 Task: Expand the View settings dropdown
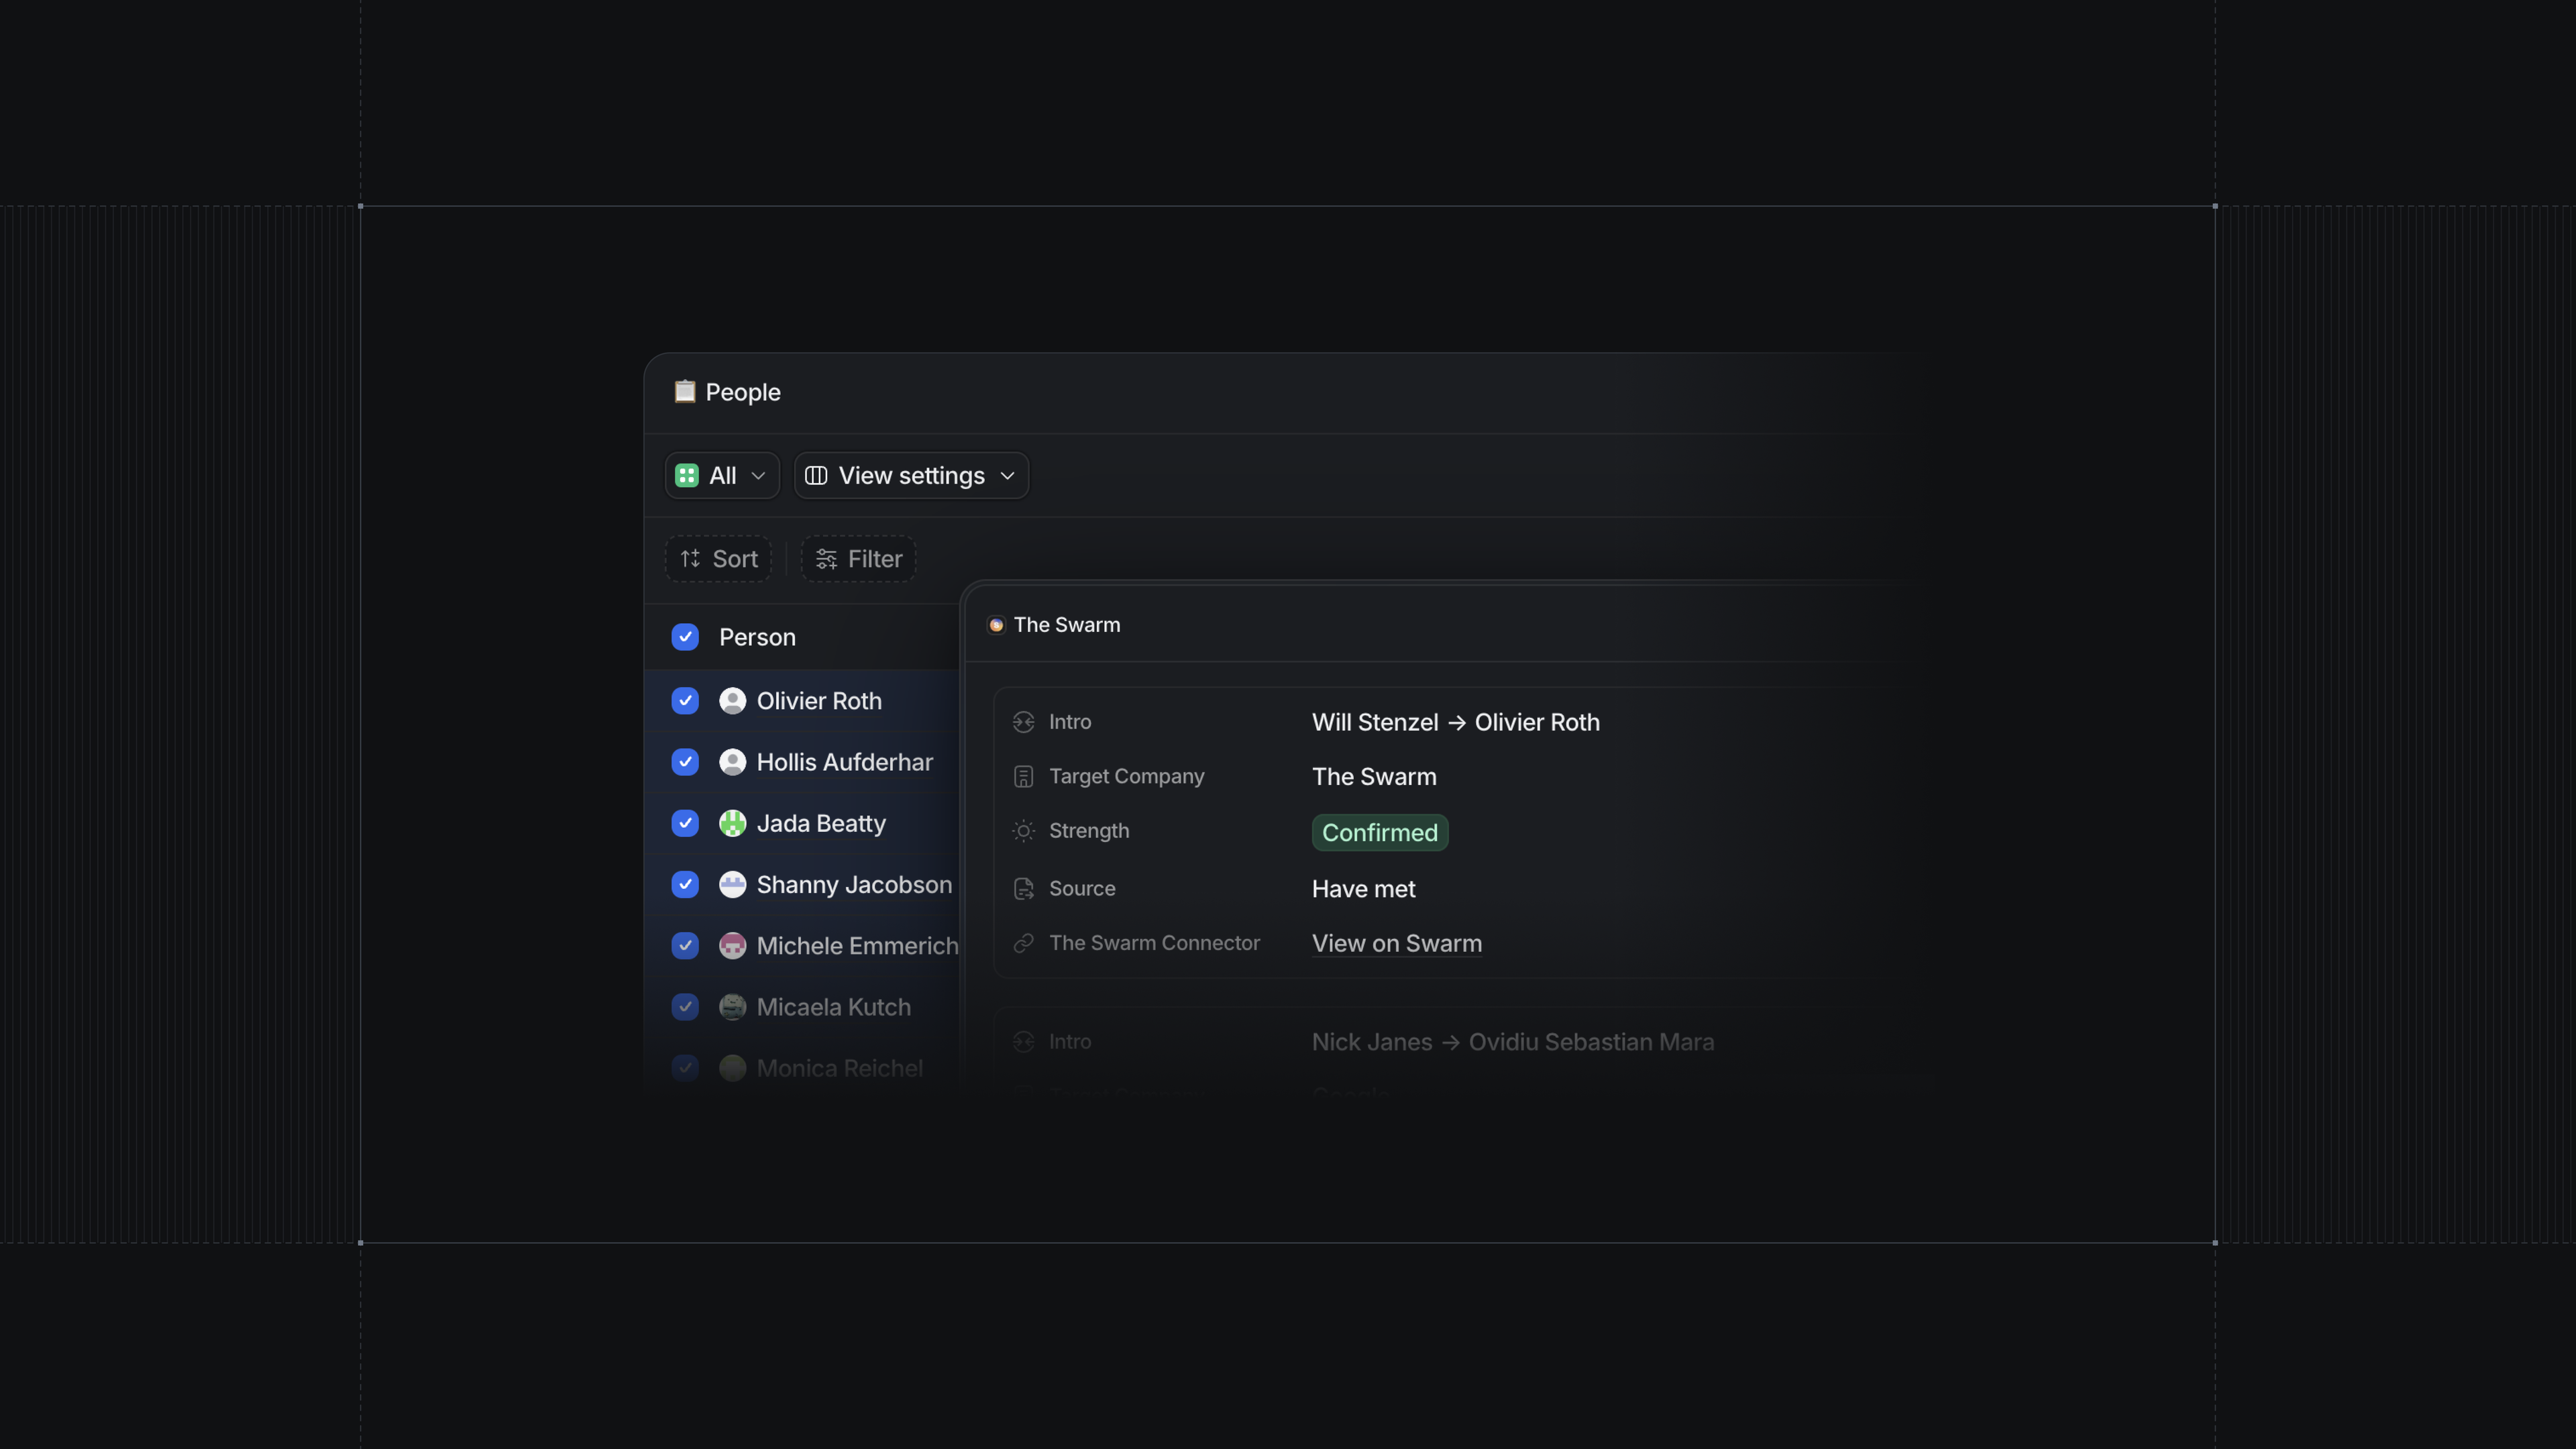(x=910, y=475)
